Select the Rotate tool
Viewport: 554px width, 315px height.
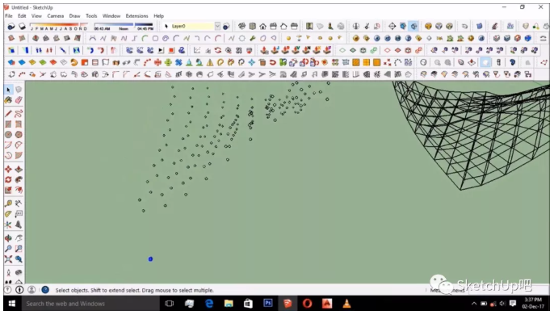(x=8, y=179)
